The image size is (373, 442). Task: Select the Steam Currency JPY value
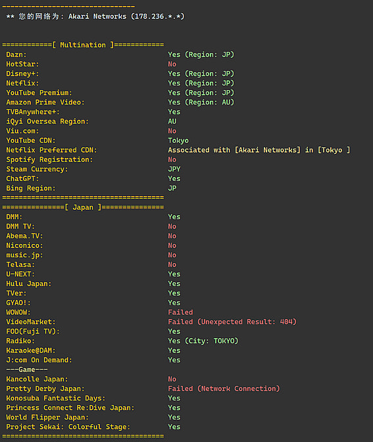point(174,169)
